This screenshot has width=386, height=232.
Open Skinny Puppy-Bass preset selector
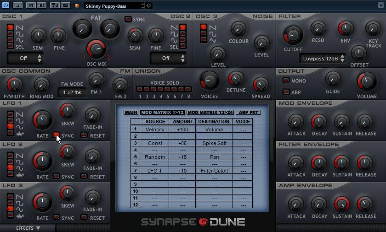(x=112, y=6)
